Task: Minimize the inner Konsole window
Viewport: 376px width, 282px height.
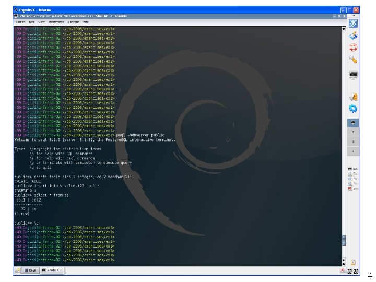Action: pos(335,16)
